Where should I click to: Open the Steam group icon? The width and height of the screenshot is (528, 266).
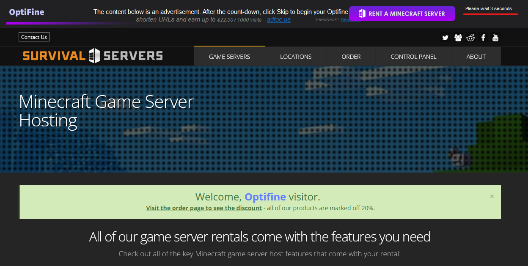point(458,38)
